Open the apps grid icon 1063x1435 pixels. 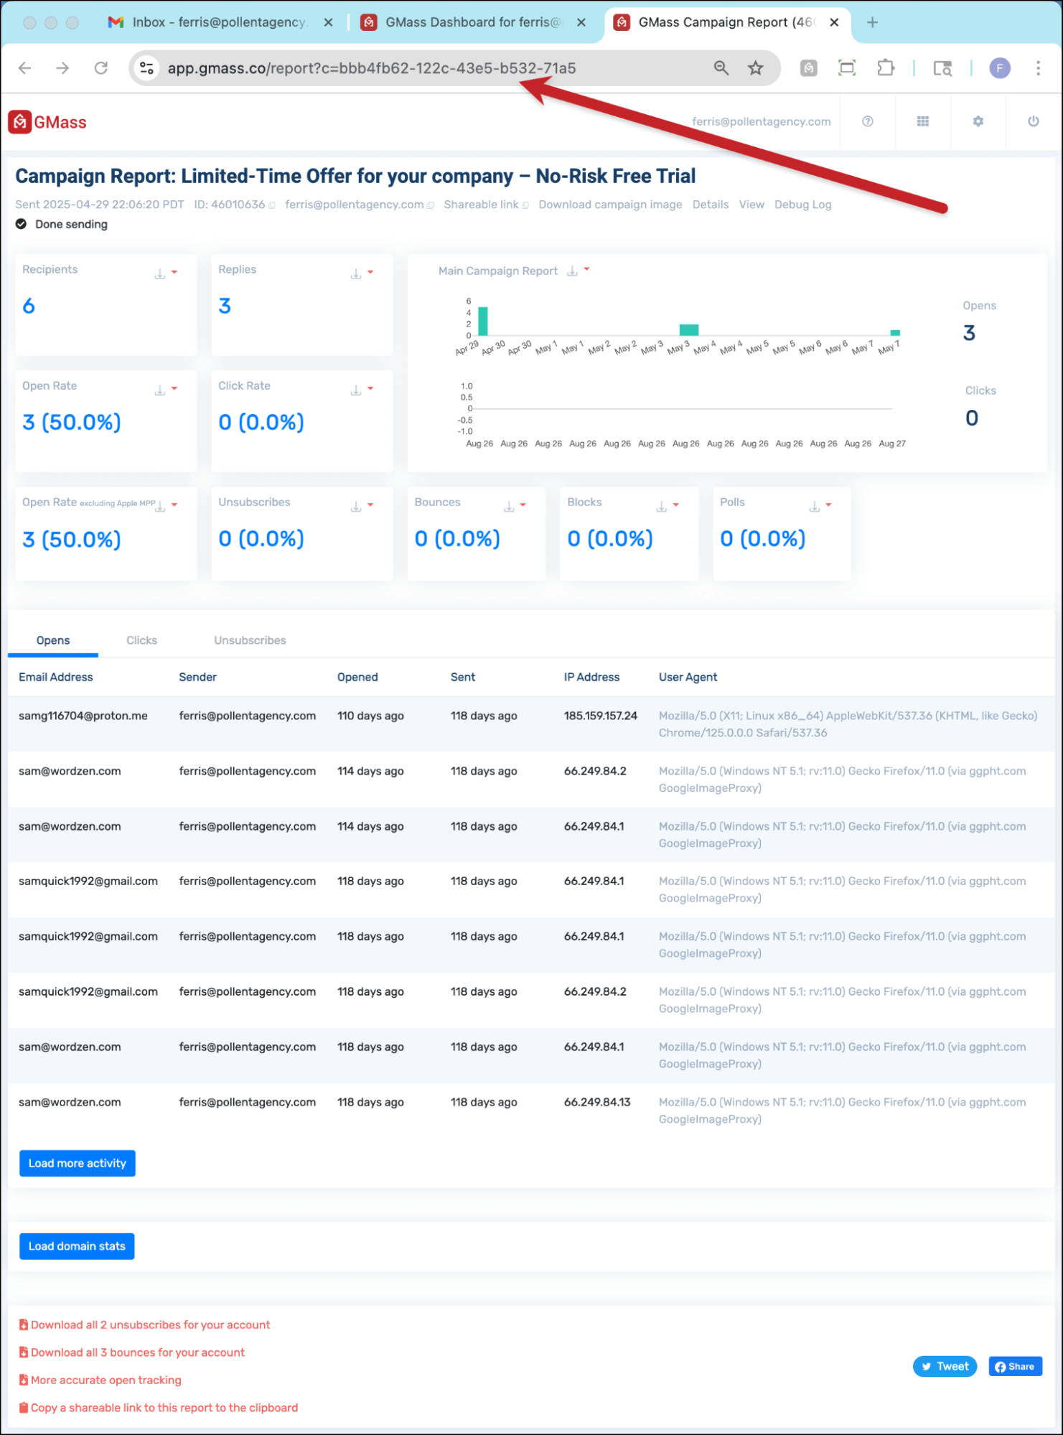[x=922, y=121]
